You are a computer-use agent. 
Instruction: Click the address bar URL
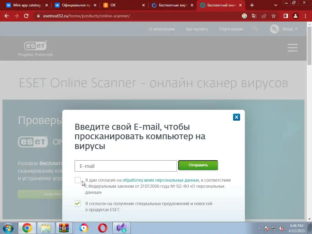tap(86, 16)
